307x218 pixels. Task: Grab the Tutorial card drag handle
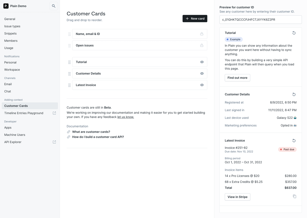pyautogui.click(x=69, y=62)
